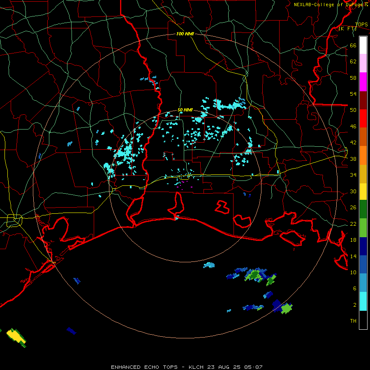
Task: Pick the navy blue legend band
Action: tap(363, 246)
